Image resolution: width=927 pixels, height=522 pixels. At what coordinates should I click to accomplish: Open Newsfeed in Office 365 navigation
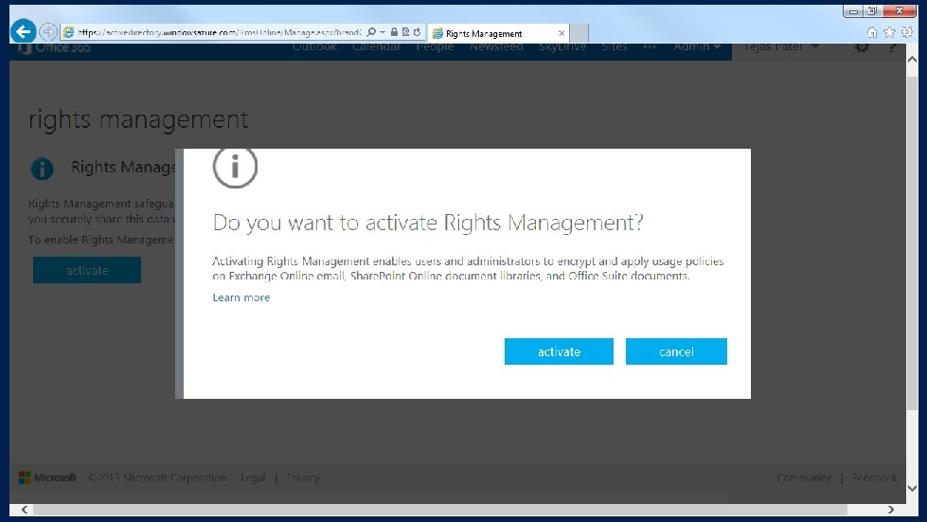(496, 47)
